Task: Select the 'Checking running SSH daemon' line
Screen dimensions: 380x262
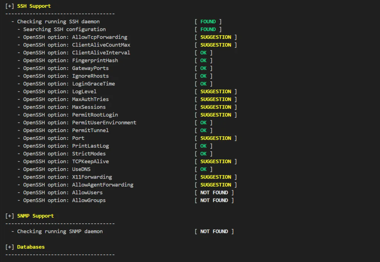Action: point(58,22)
